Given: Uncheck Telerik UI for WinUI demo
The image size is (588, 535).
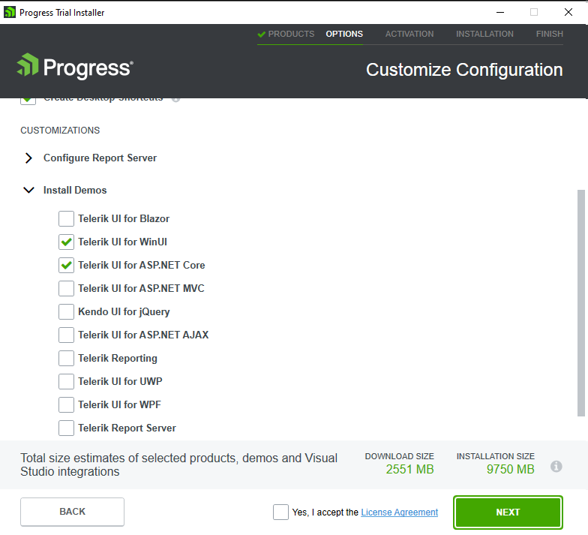Looking at the screenshot, I should [x=67, y=242].
